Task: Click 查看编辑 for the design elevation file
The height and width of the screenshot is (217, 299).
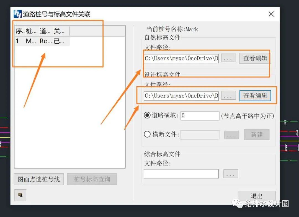Action: click(x=255, y=95)
